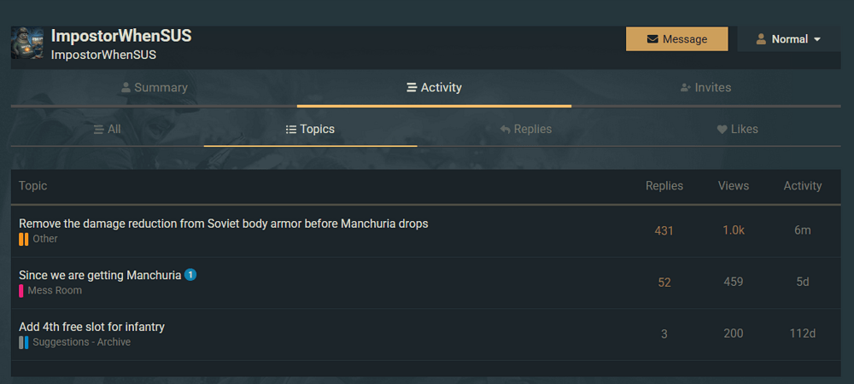Click the heart Likes icon
The image size is (854, 384).
[x=722, y=130]
